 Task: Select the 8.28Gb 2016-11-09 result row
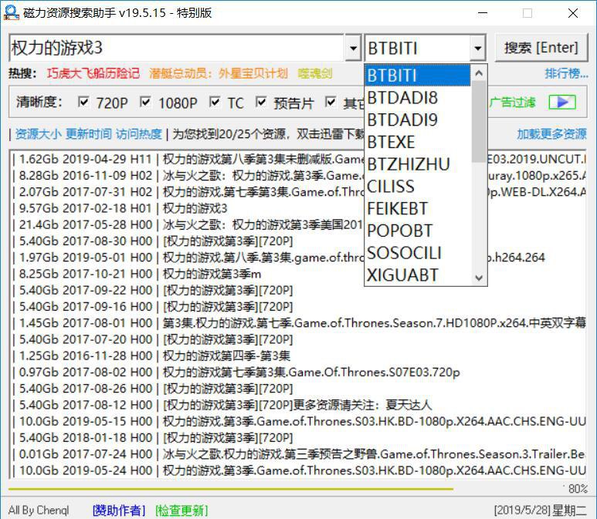click(298, 175)
